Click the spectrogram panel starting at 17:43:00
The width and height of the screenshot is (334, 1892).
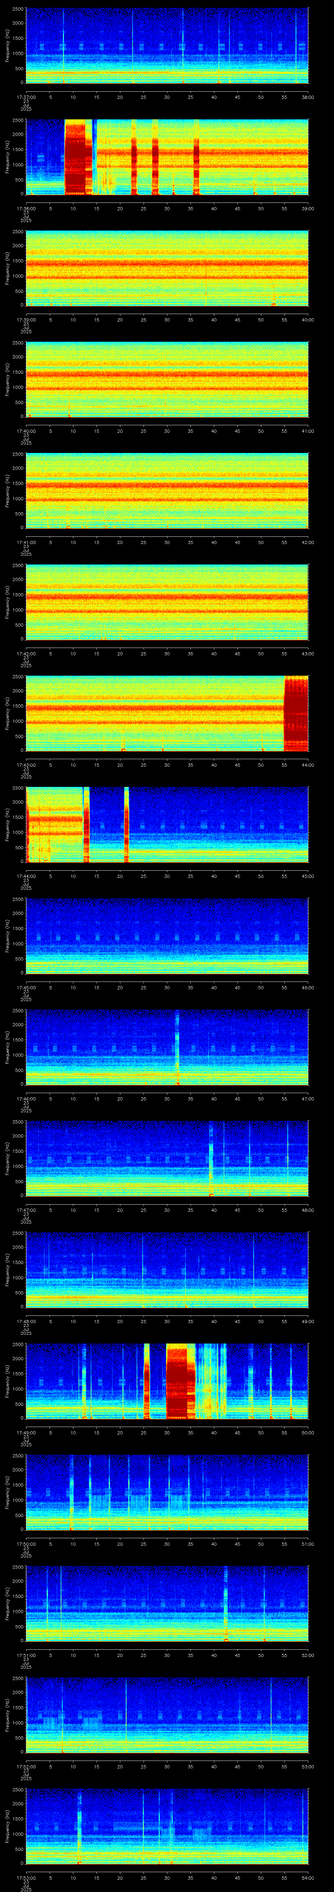[167, 714]
